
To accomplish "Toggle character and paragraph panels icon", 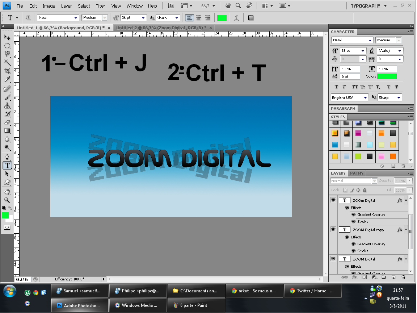I will click(251, 18).
